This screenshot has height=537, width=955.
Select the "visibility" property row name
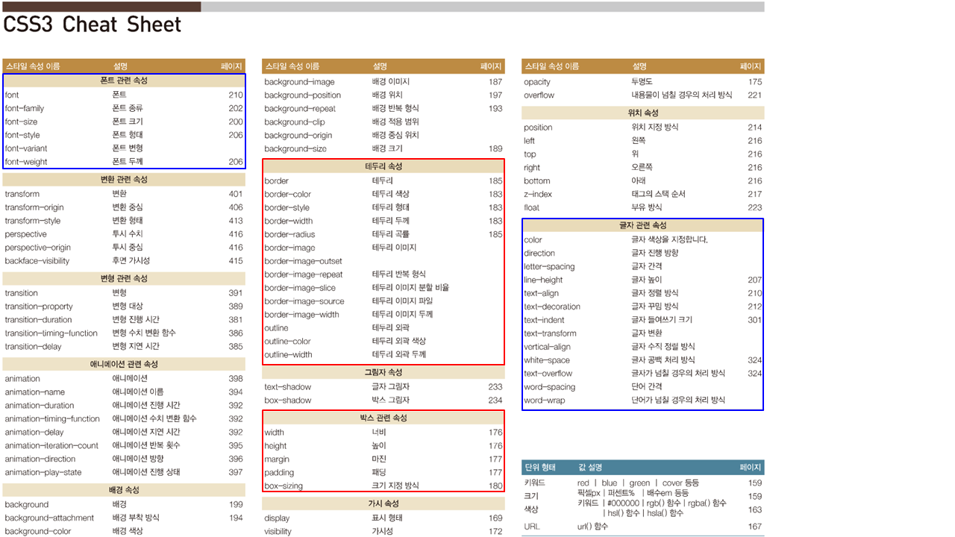tap(278, 532)
